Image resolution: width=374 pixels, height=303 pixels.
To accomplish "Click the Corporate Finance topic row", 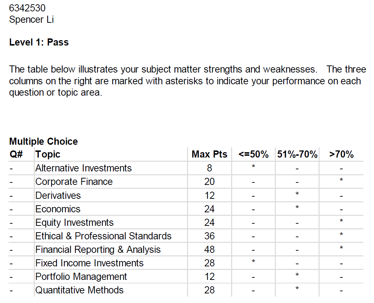I will 74,182.
